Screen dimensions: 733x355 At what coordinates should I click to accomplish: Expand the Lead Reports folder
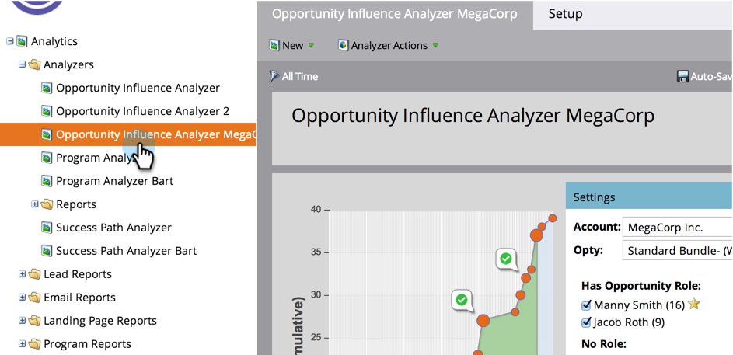pos(22,274)
